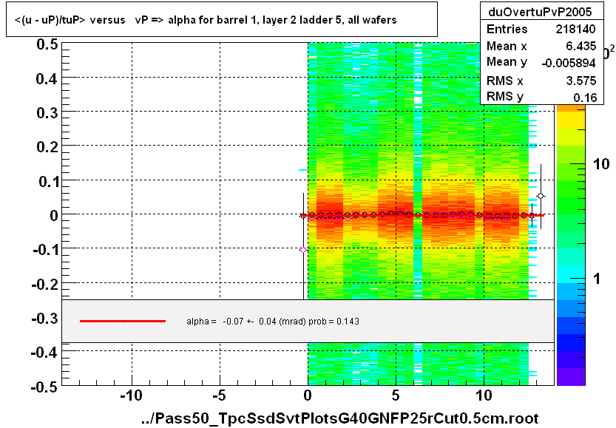This screenshot has width=616, height=428.
Task: Click x-axis label -10
Action: tap(131, 395)
